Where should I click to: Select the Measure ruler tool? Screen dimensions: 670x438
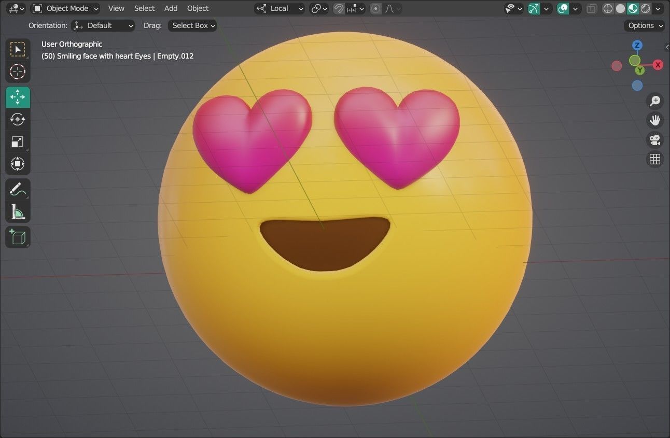tap(18, 211)
